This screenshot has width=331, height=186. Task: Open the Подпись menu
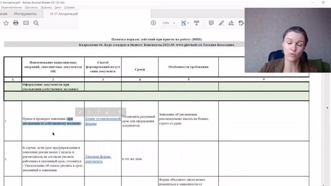(46, 7)
